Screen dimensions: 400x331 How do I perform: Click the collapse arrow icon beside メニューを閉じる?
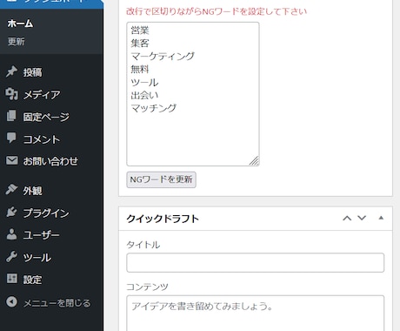11,302
